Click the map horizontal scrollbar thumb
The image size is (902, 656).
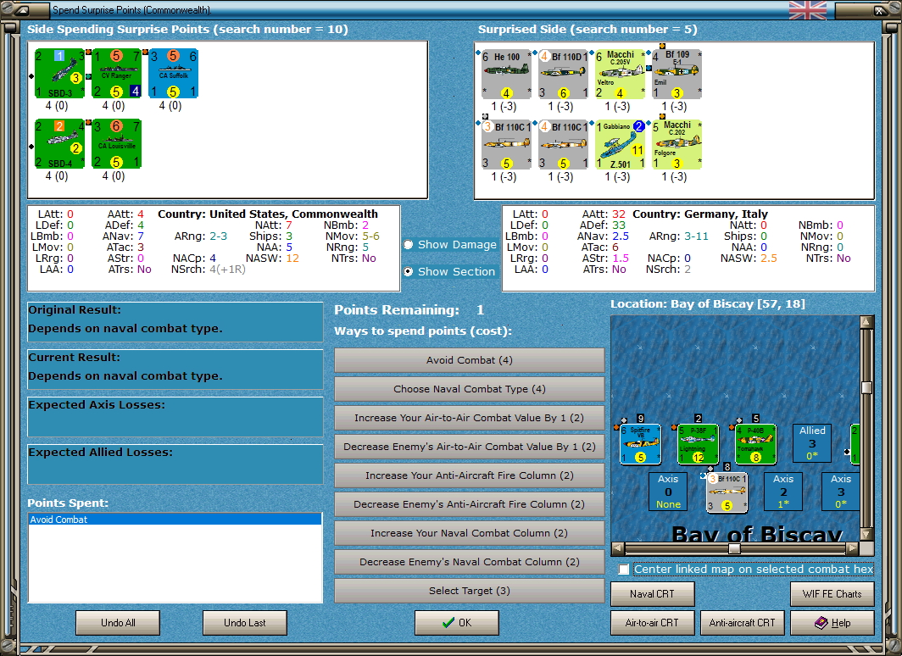pyautogui.click(x=734, y=548)
